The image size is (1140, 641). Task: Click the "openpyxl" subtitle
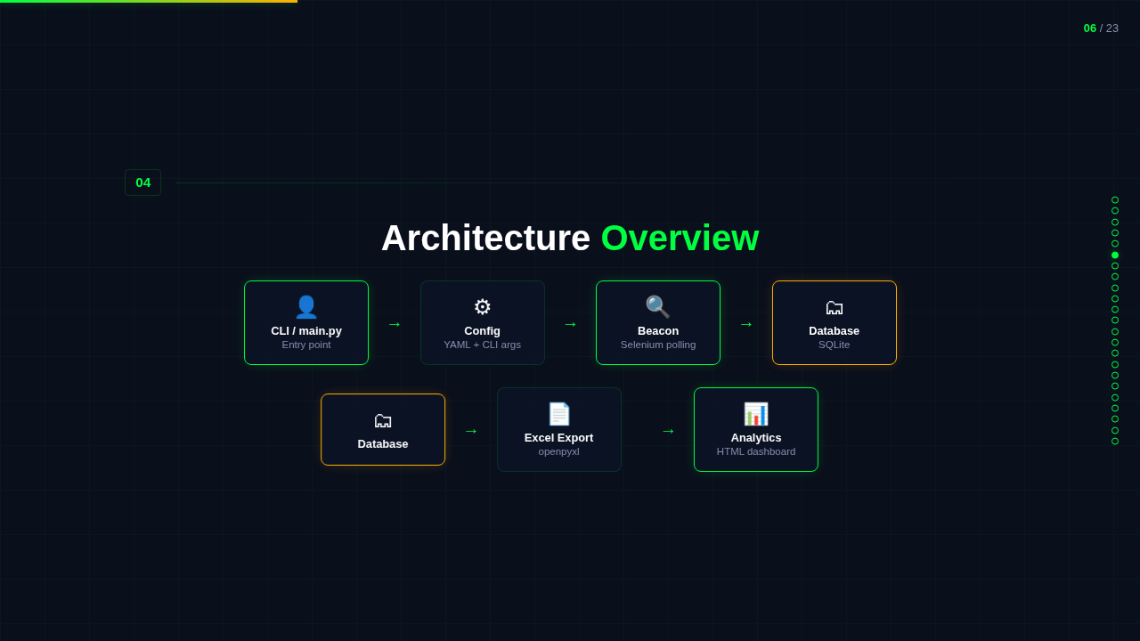tap(559, 451)
